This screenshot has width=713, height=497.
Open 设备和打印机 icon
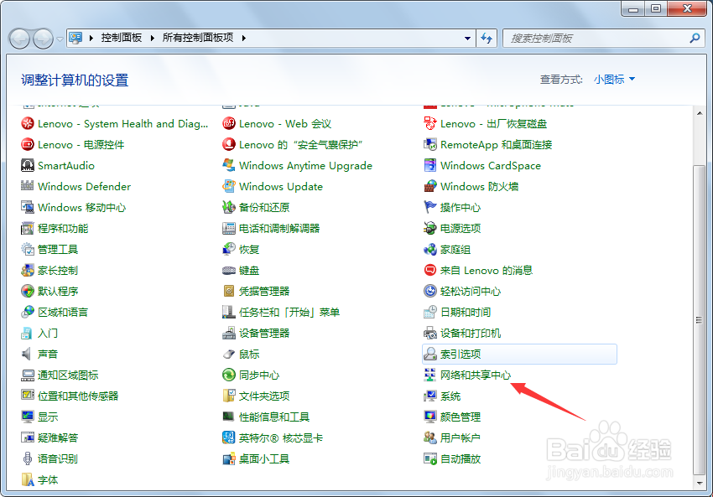coord(430,333)
